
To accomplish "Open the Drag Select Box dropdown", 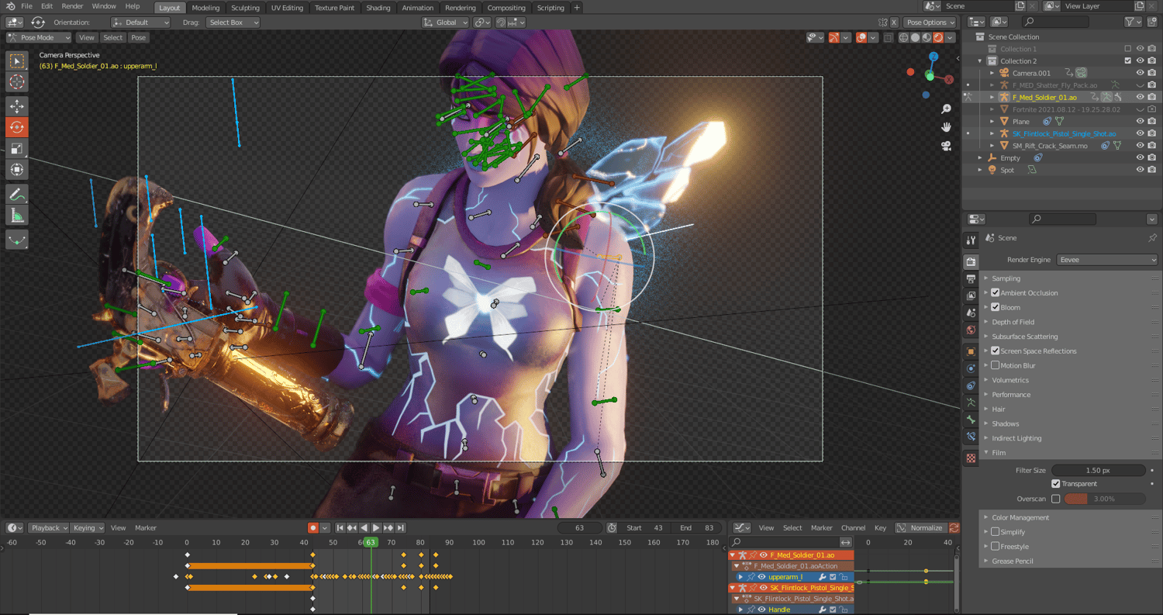I will click(233, 22).
